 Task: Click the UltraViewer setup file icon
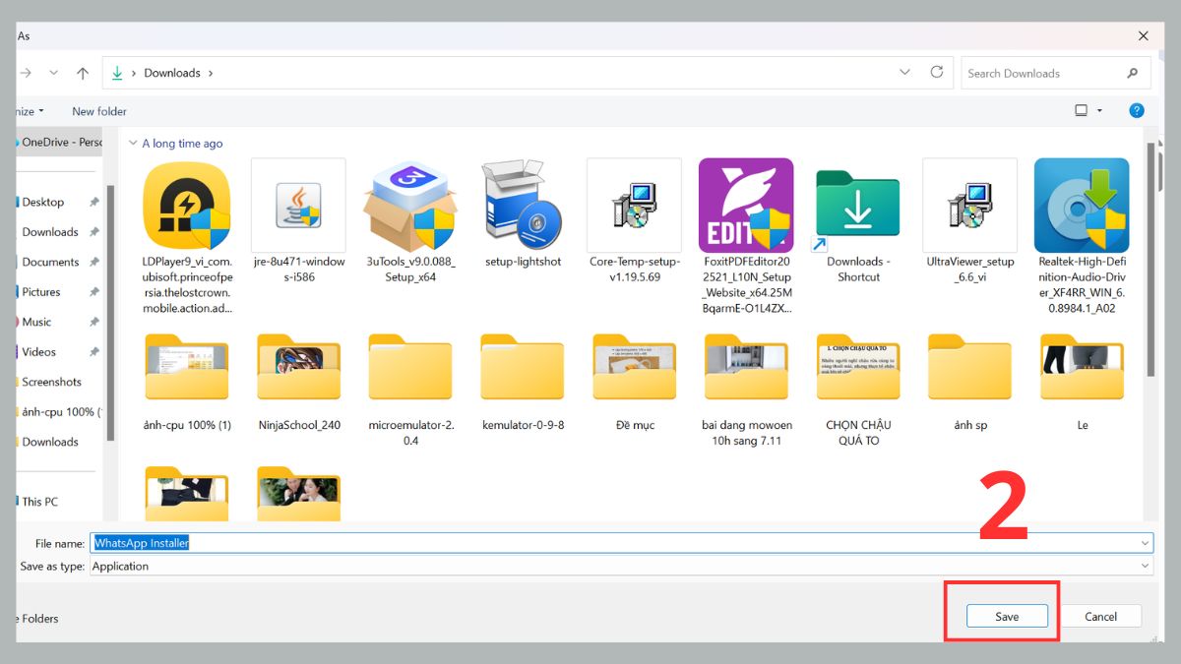pos(969,206)
